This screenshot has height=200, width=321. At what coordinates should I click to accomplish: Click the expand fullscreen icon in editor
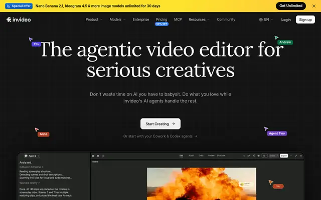(x=296, y=155)
